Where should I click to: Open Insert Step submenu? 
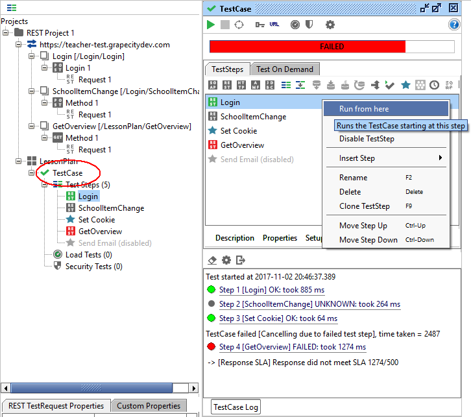pos(386,158)
